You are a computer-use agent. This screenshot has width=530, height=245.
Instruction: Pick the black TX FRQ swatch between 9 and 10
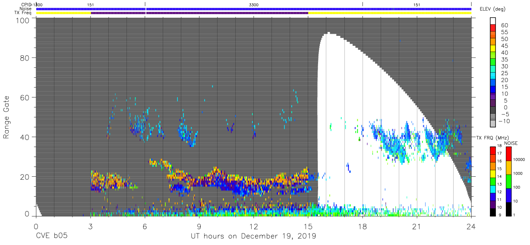coord(492,212)
